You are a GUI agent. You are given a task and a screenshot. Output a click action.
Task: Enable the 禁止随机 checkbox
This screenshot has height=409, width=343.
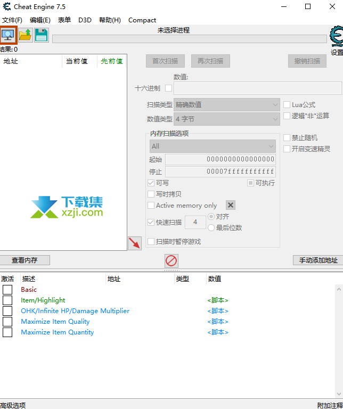[287, 137]
